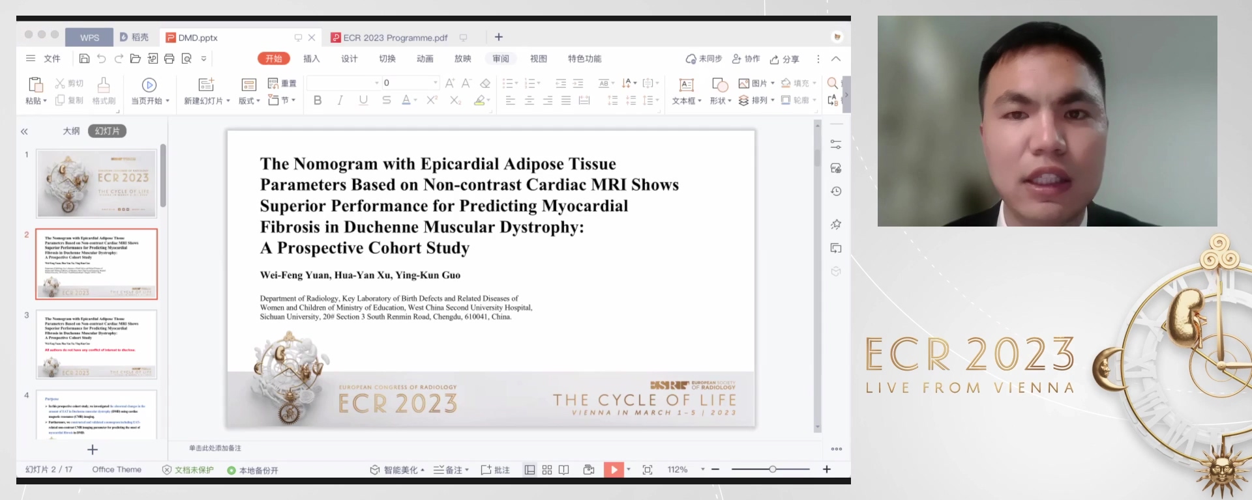This screenshot has height=500, width=1252.
Task: Click the Share (分享) button
Action: 784,59
